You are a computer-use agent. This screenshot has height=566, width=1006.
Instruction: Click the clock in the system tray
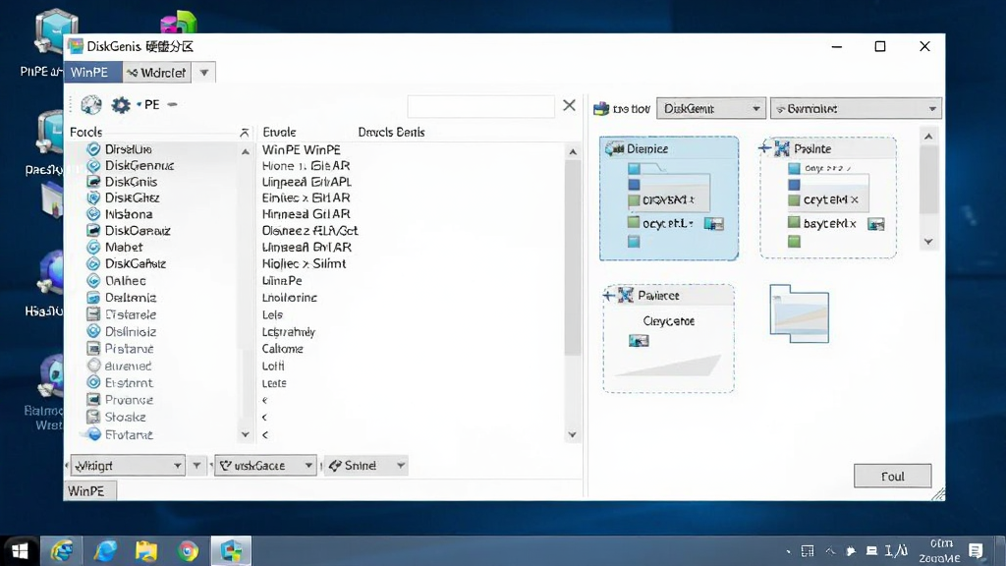tap(939, 550)
